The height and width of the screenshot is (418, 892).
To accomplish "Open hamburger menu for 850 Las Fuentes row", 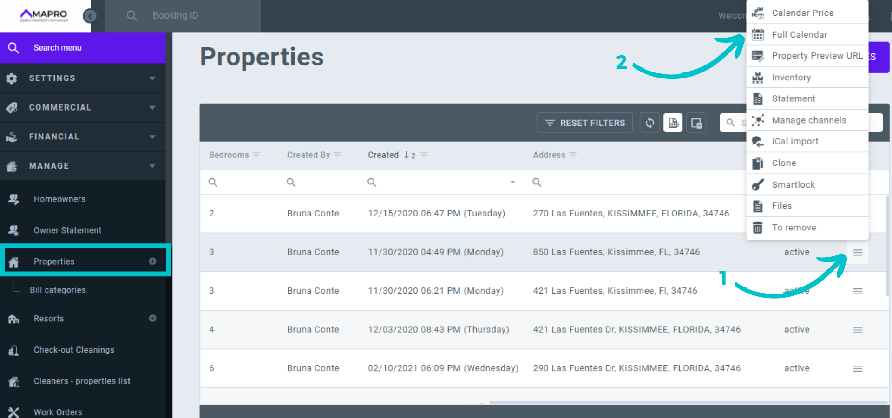I will [x=858, y=252].
